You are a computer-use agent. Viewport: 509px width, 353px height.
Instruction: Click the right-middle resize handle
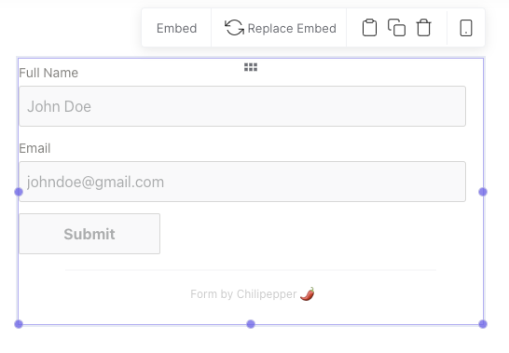click(x=483, y=192)
